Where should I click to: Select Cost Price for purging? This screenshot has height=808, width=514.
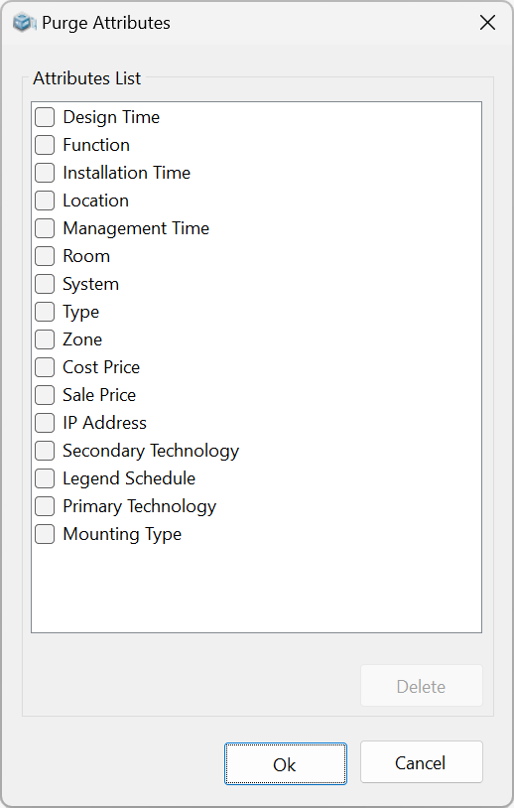tap(45, 367)
